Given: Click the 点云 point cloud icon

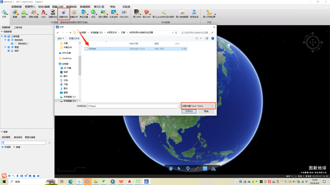Looking at the screenshot, I should pos(93,14).
